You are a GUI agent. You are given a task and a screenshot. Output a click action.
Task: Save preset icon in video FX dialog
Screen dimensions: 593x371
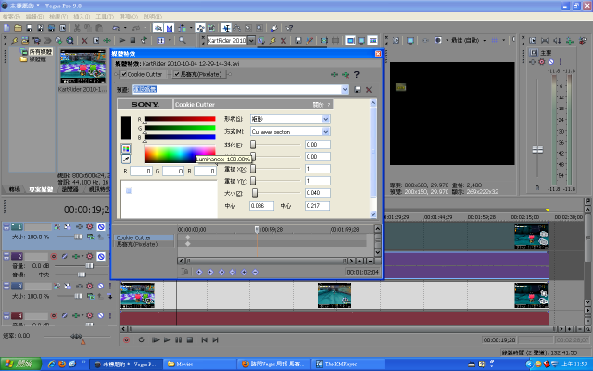(358, 90)
